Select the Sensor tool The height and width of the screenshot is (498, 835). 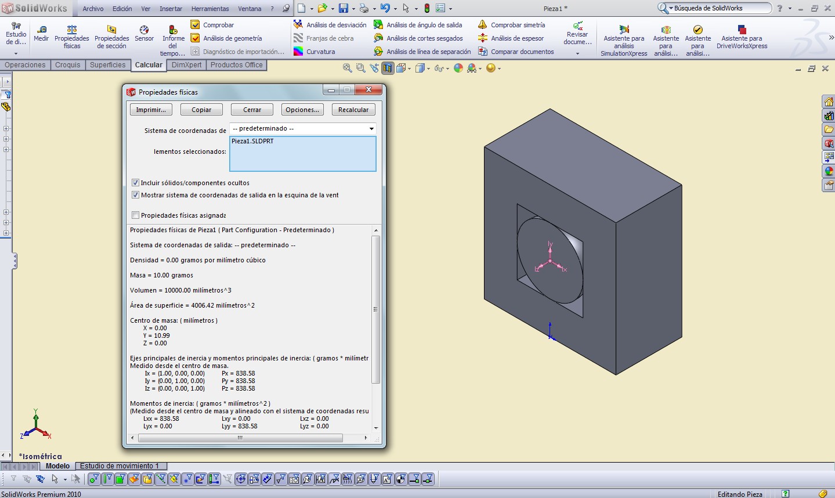pos(144,34)
